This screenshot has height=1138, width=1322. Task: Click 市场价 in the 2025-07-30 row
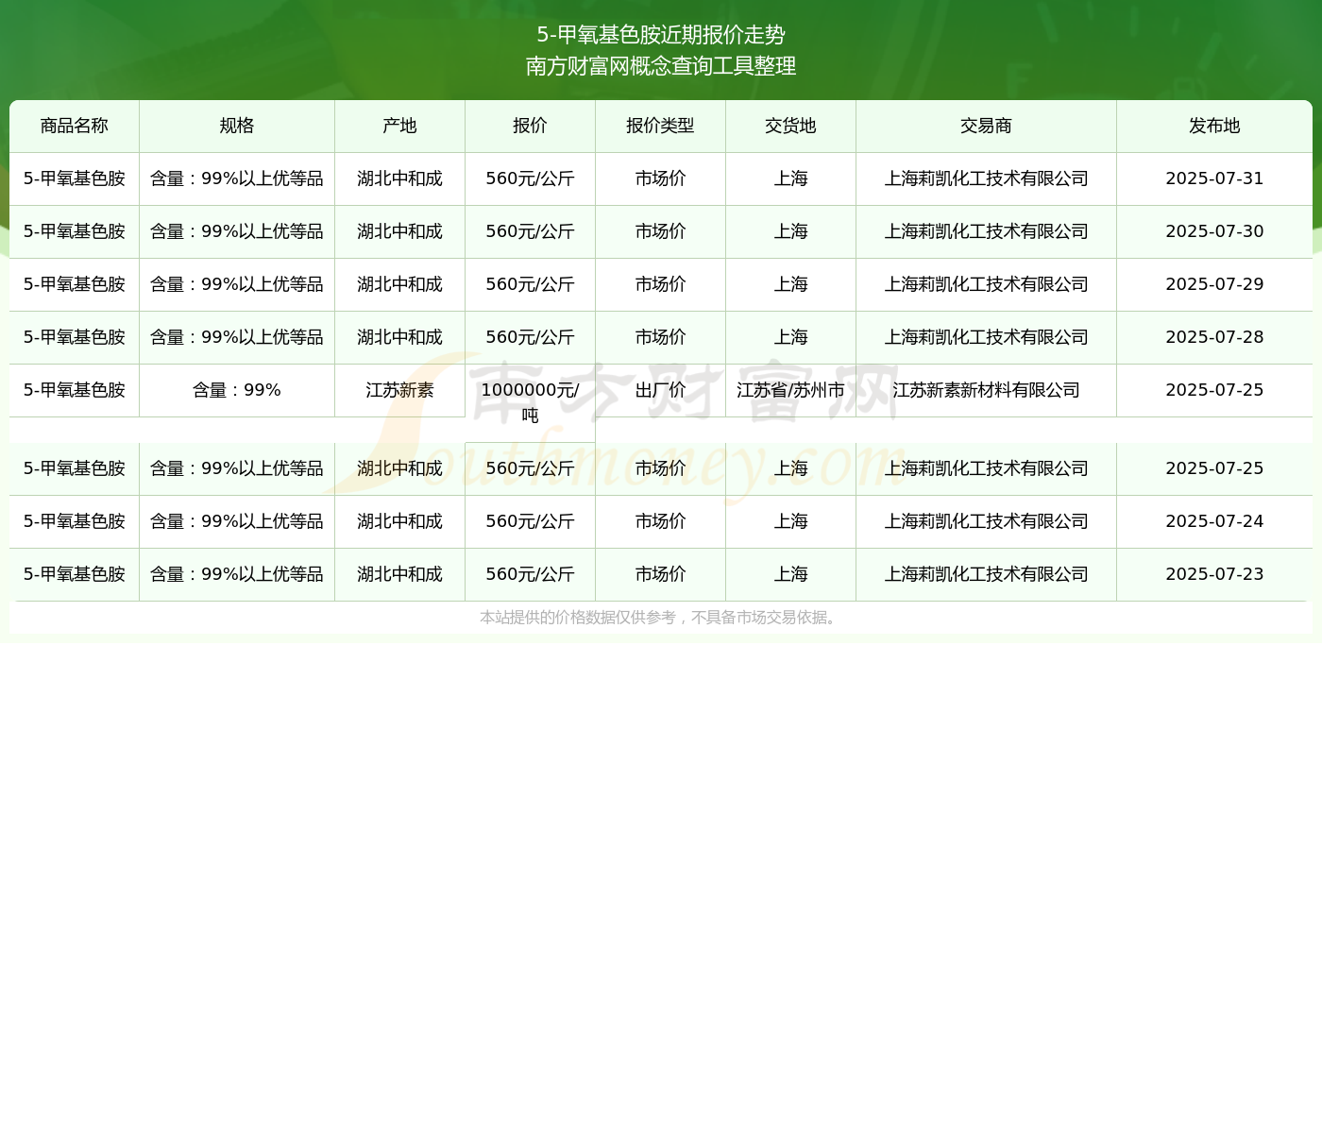point(660,231)
